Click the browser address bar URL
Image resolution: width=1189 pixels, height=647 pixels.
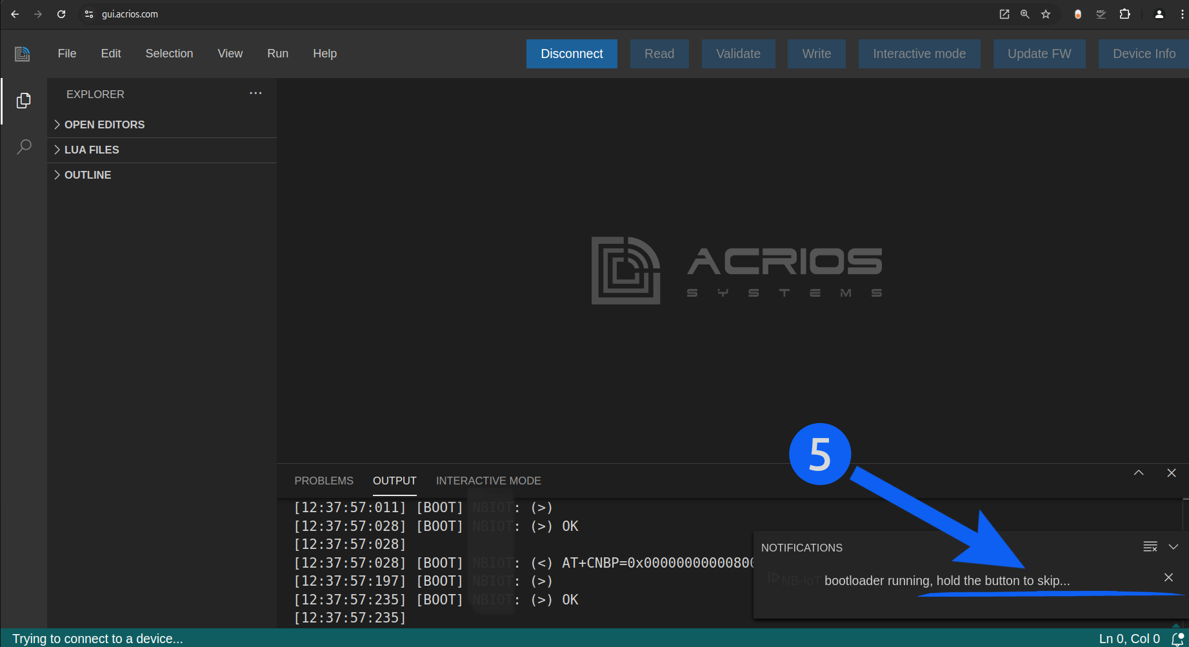pos(130,14)
